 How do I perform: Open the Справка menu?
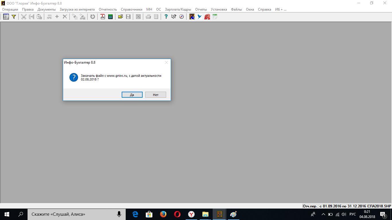pos(265,9)
